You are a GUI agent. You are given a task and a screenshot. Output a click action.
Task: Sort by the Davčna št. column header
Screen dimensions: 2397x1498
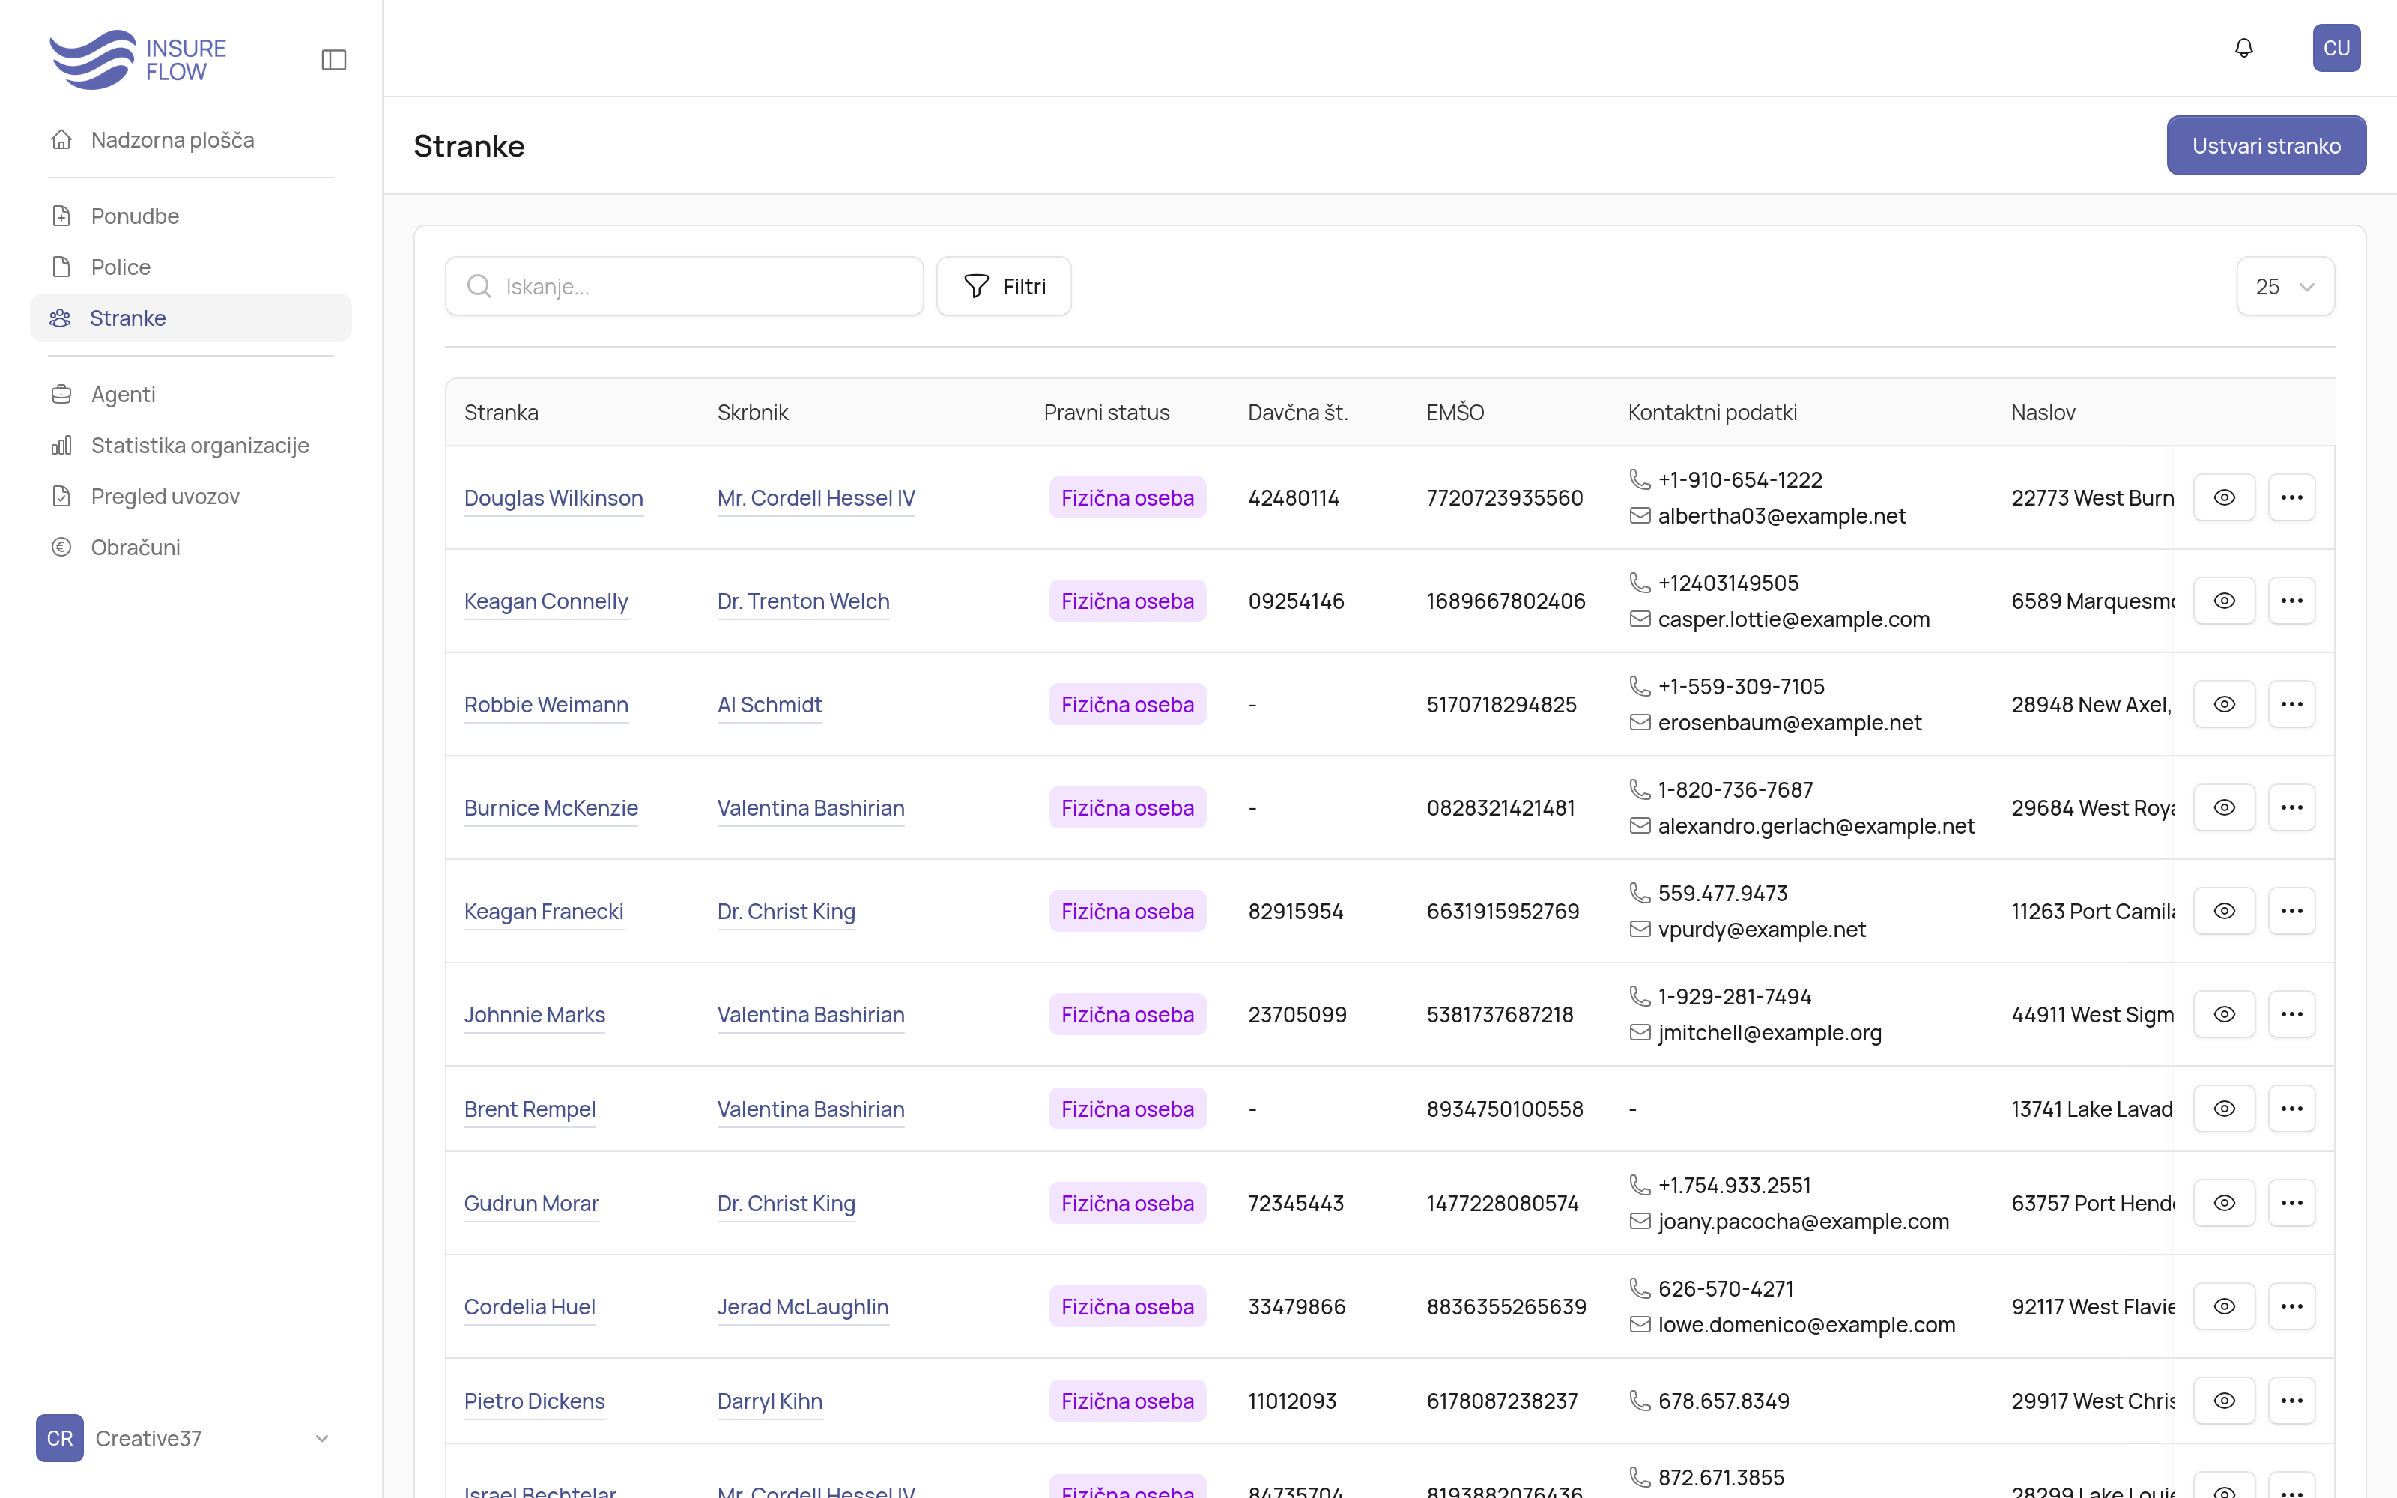point(1297,412)
